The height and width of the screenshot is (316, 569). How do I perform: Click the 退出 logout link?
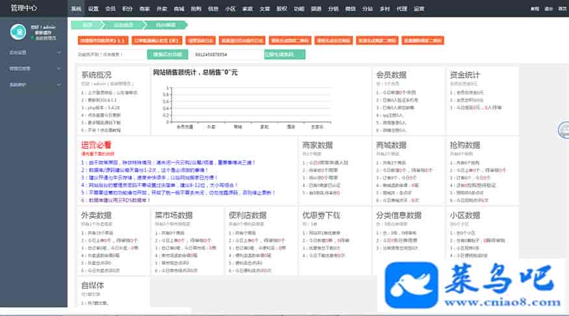pos(548,9)
